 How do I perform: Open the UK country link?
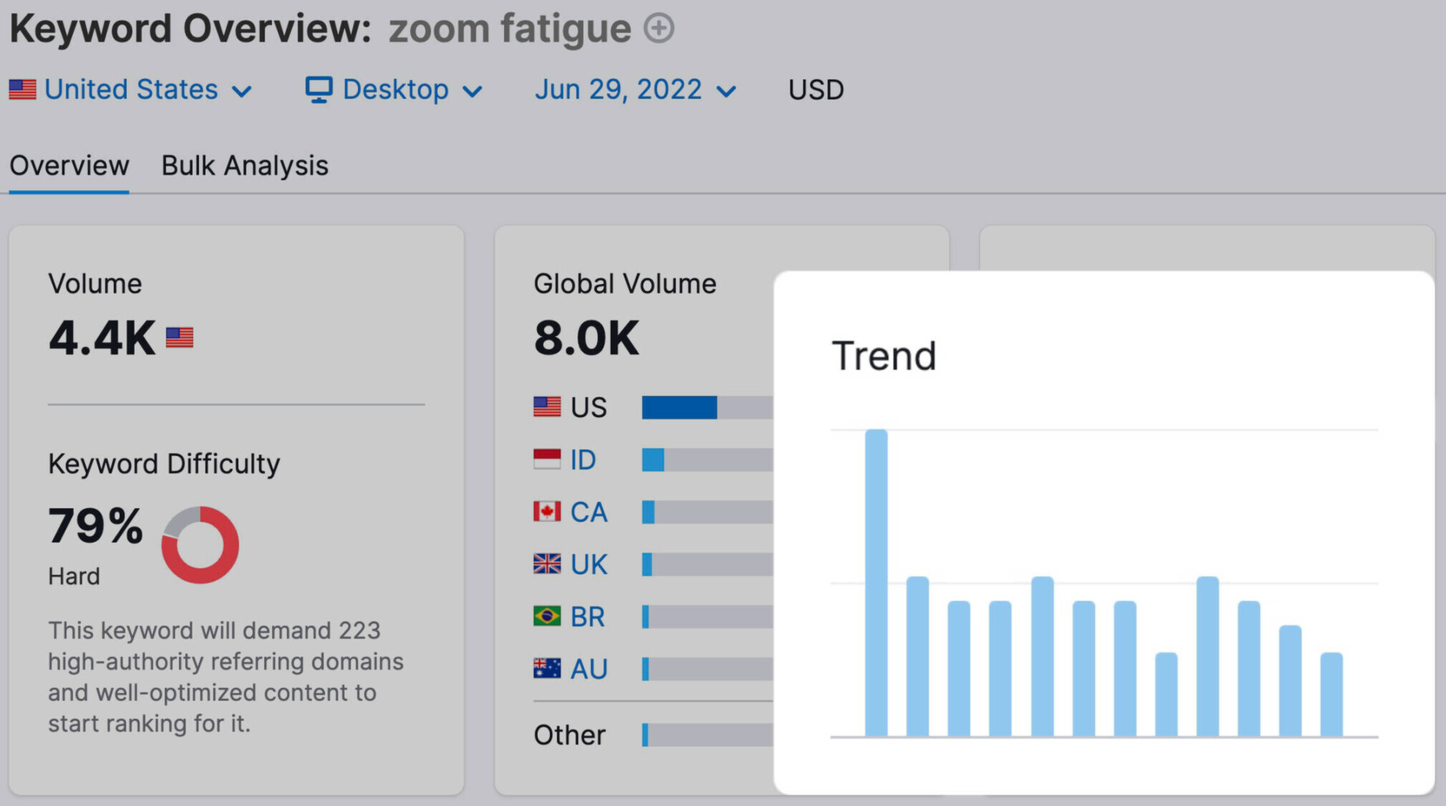pos(588,564)
